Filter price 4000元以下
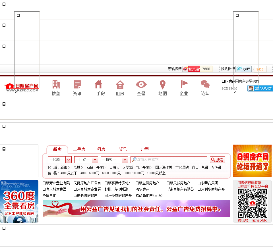 tap(69, 173)
